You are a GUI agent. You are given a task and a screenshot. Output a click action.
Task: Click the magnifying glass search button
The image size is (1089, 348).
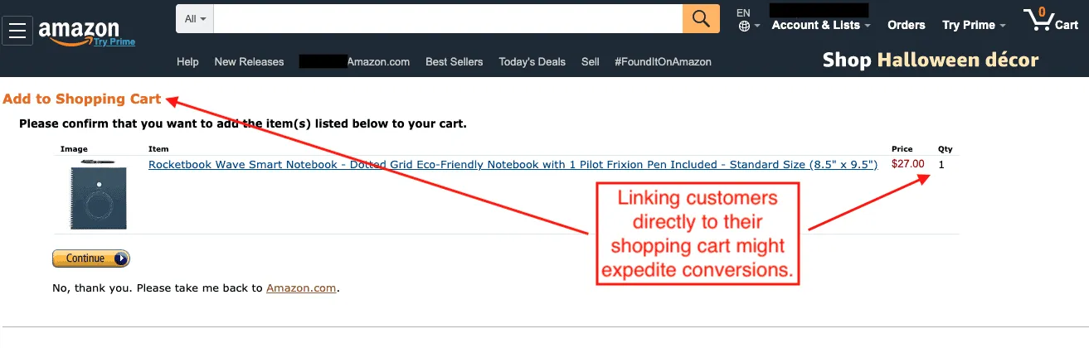click(701, 18)
